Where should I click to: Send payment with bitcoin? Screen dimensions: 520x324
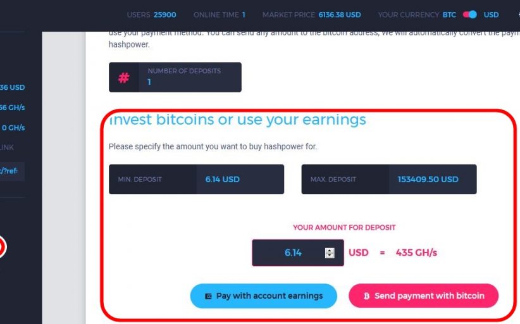(424, 296)
